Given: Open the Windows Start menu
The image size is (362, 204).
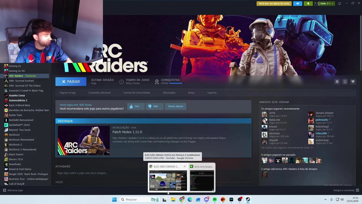Looking at the screenshot, I should pyautogui.click(x=114, y=199).
